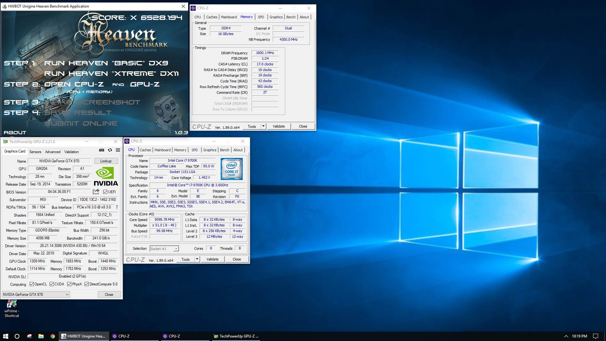Click Tools button in CPU-Z CPU window
Screen dimensions: 606x341
(186, 259)
